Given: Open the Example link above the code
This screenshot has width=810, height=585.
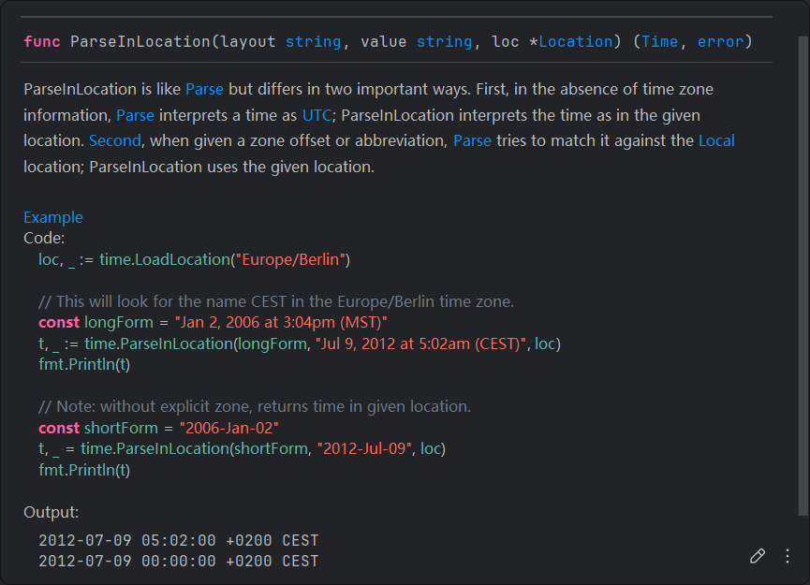Looking at the screenshot, I should (x=52, y=217).
